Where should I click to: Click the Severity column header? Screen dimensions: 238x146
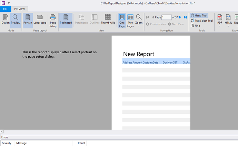7,143
